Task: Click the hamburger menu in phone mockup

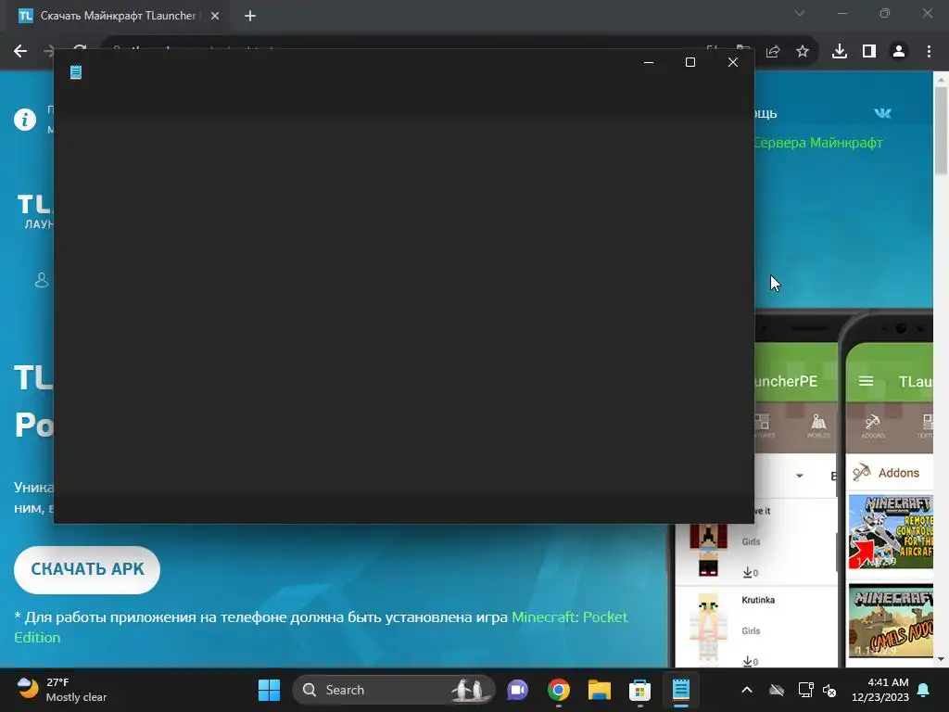Action: (x=867, y=381)
